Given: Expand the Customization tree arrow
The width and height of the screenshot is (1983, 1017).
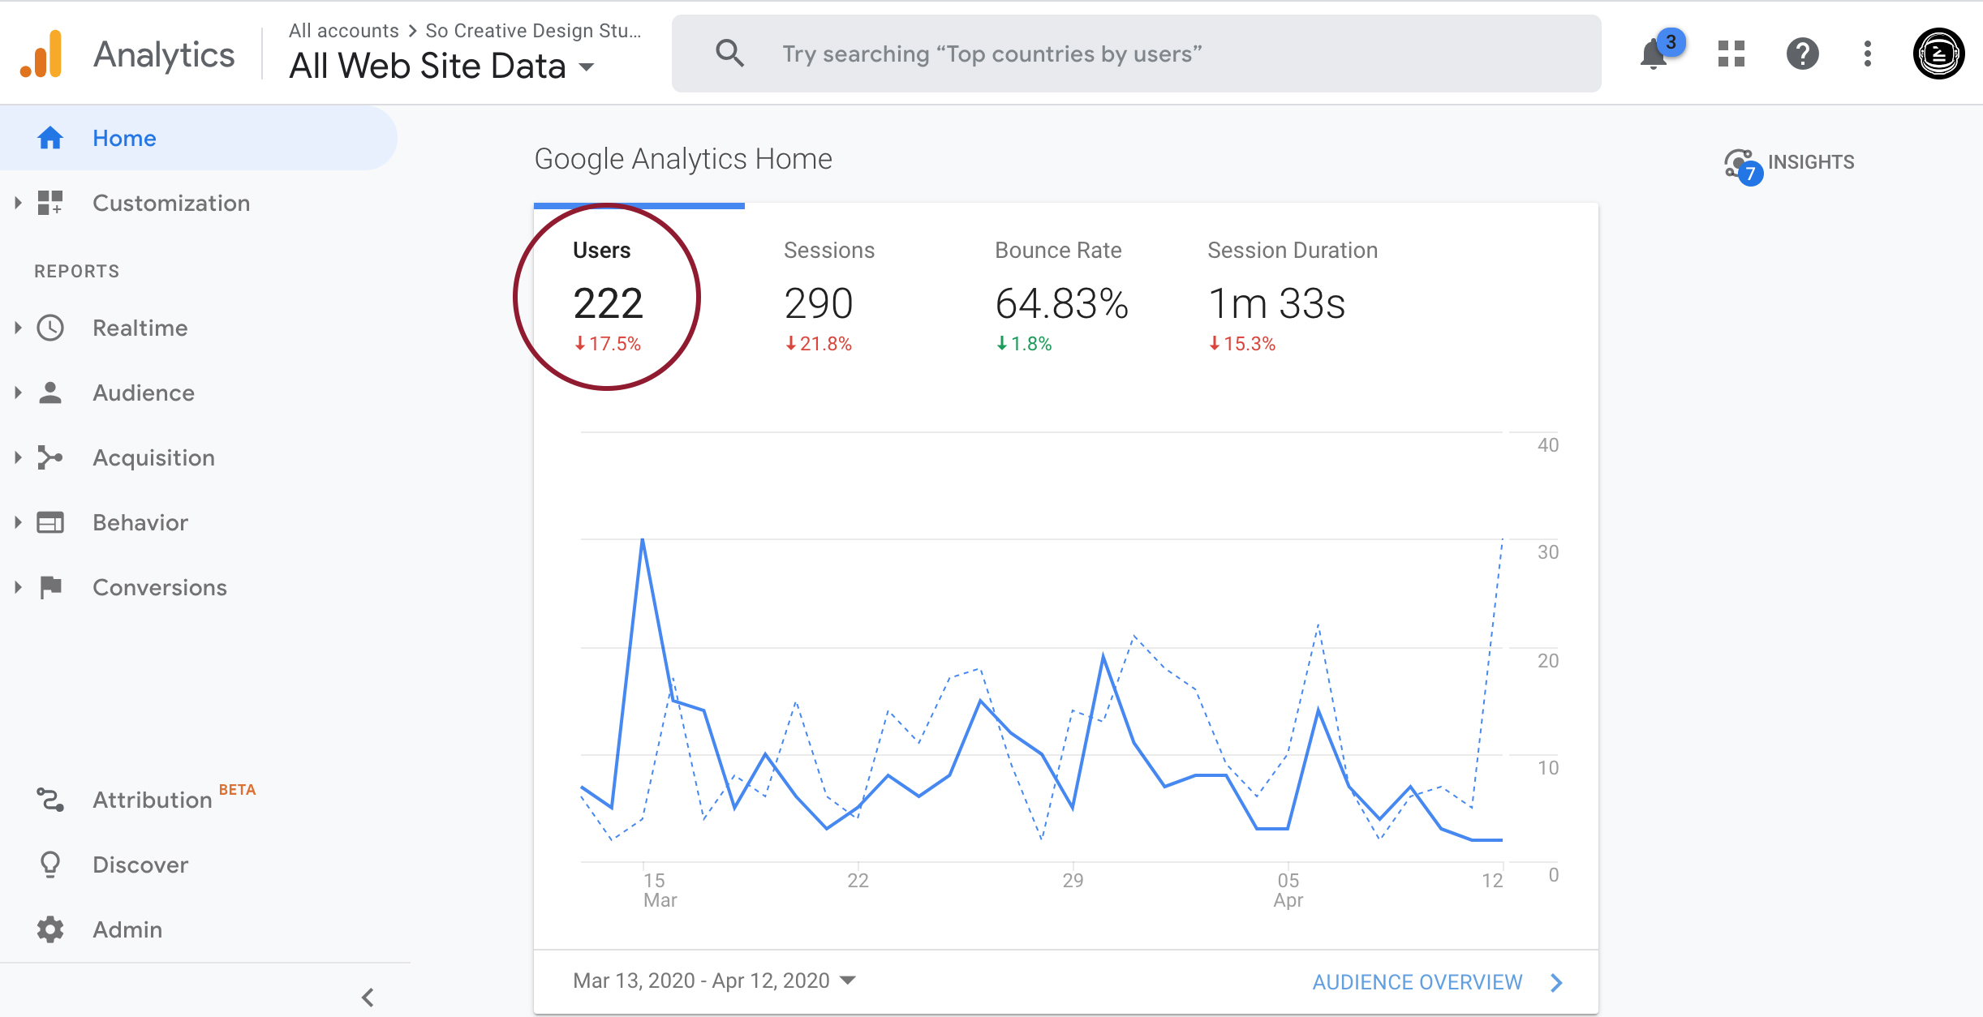Looking at the screenshot, I should (18, 203).
